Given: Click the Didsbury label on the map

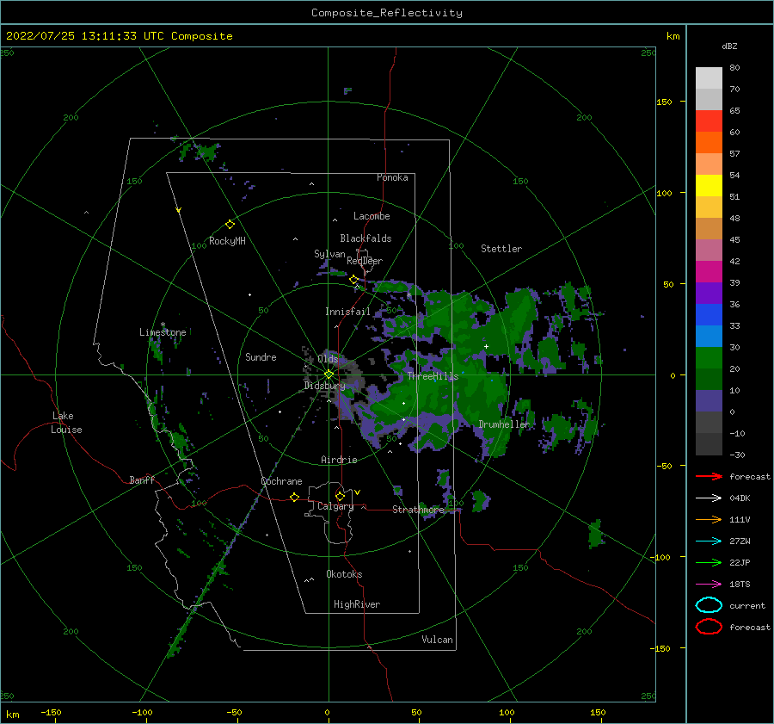Looking at the screenshot, I should coord(324,386).
